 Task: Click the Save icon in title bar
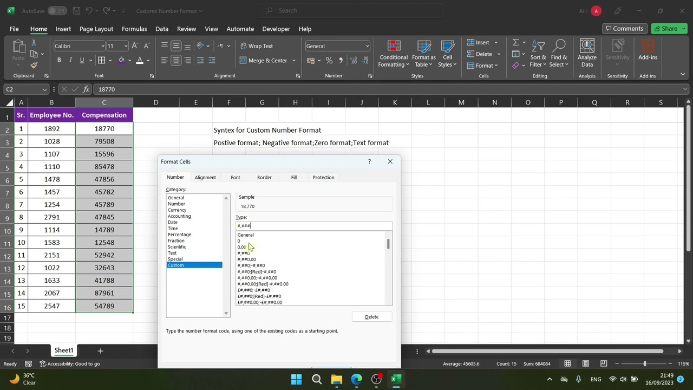[76, 11]
